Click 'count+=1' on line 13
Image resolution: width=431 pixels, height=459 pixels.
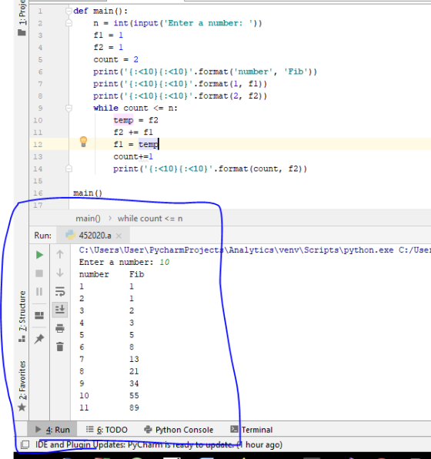coord(133,156)
